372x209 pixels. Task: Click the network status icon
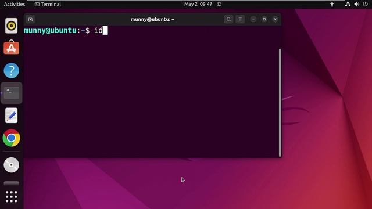coord(348,4)
